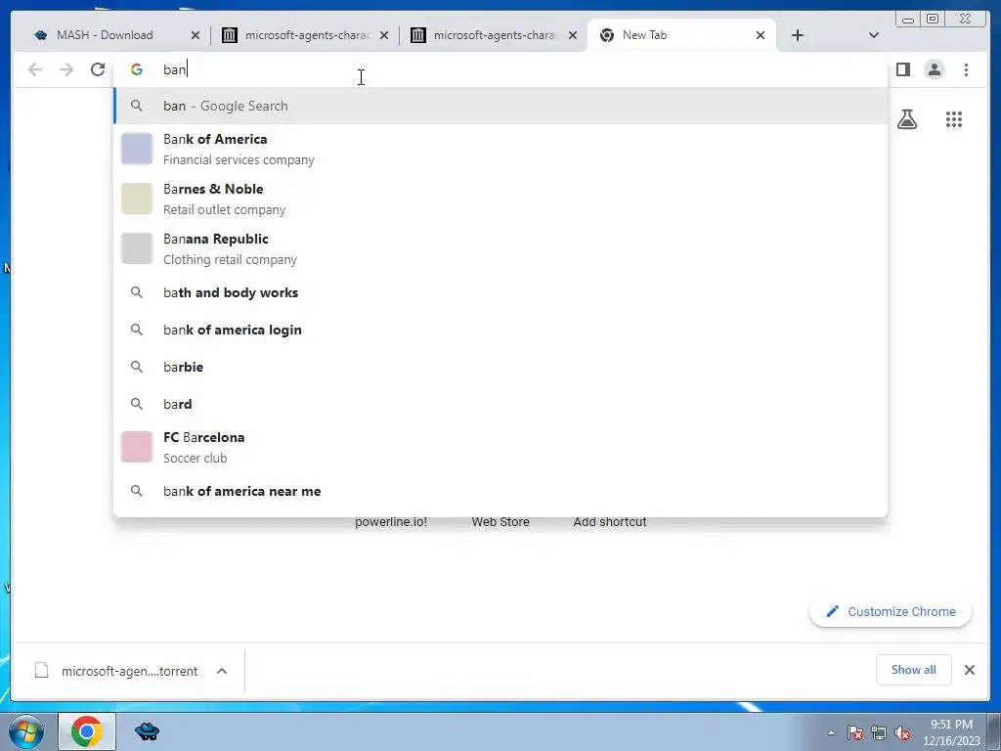The height and width of the screenshot is (751, 1001).
Task: Choose the Barnes & Noble suggestion
Action: pos(500,199)
